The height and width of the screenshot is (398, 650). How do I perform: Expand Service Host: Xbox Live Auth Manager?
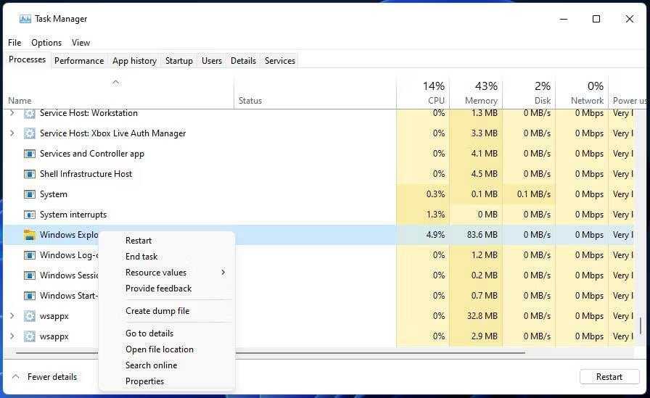(x=12, y=133)
